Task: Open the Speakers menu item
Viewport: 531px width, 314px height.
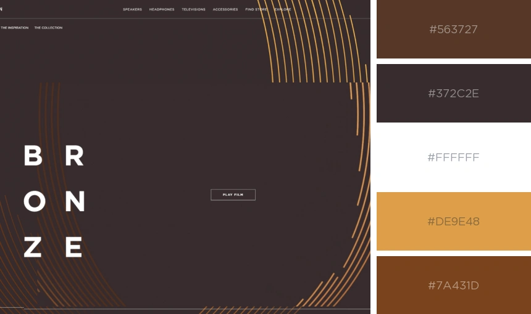Action: coord(132,9)
